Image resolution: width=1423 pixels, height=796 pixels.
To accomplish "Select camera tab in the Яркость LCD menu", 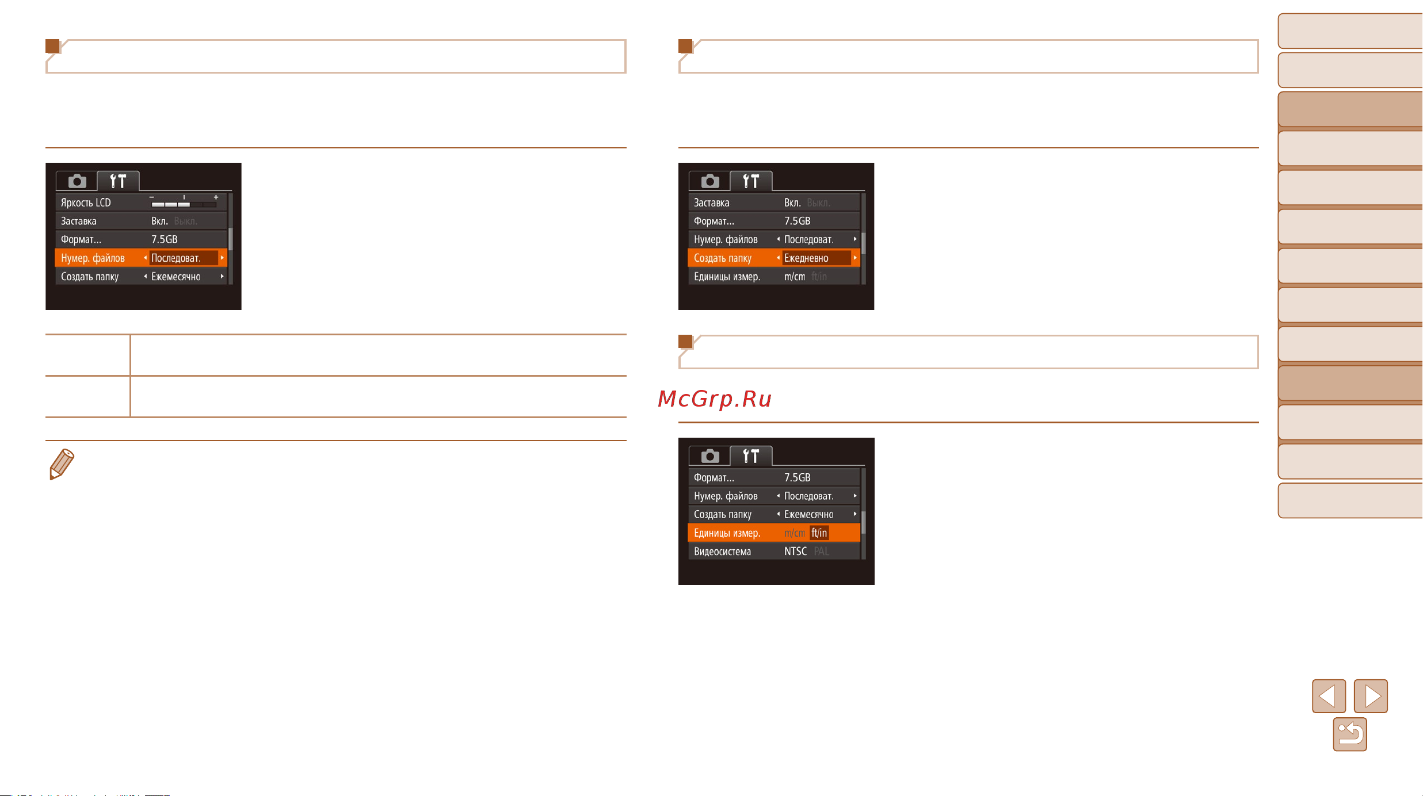I will pos(77,181).
